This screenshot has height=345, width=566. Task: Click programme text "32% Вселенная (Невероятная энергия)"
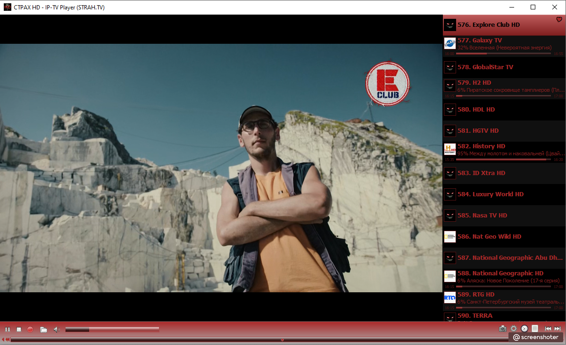(504, 48)
